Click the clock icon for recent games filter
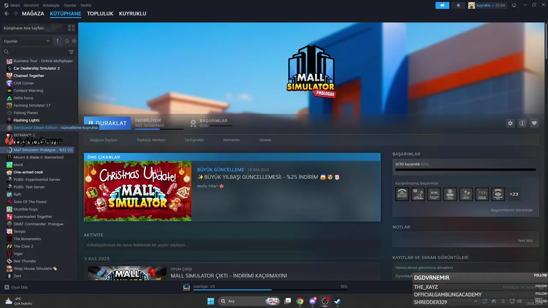Image resolution: width=548 pixels, height=308 pixels. point(67,41)
